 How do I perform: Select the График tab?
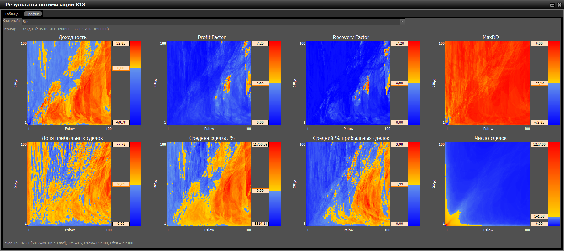point(33,14)
